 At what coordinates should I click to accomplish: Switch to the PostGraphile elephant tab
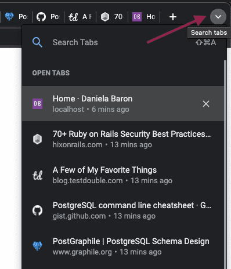pos(16,17)
